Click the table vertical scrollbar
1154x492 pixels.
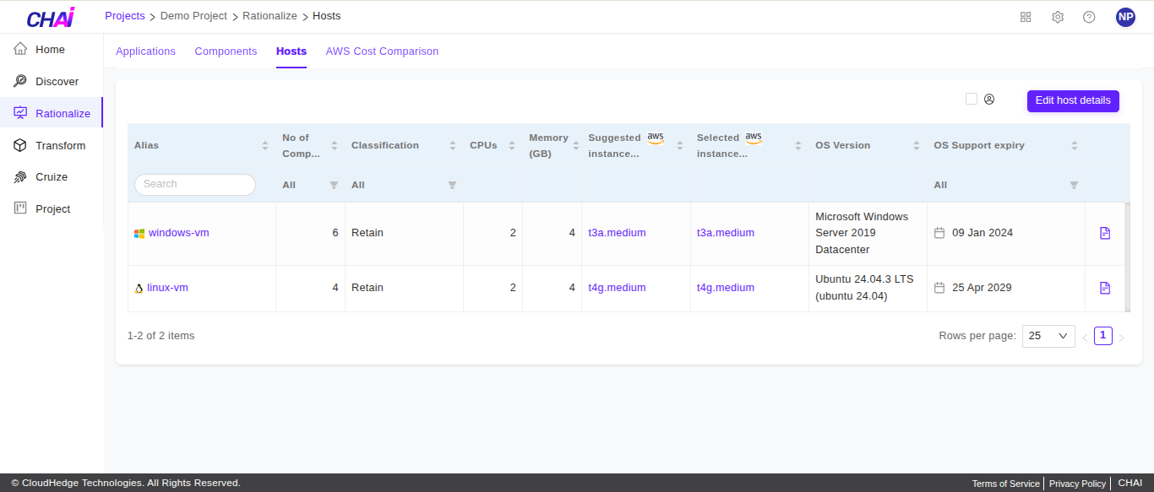(x=1128, y=257)
